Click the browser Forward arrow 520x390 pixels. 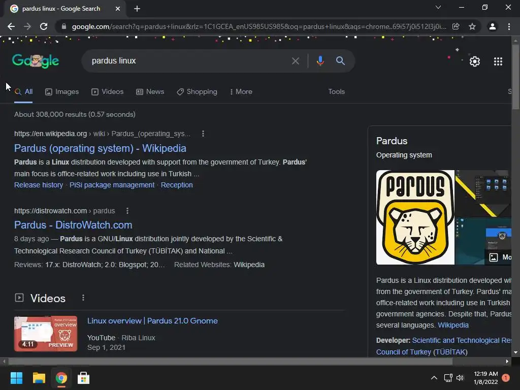27,26
